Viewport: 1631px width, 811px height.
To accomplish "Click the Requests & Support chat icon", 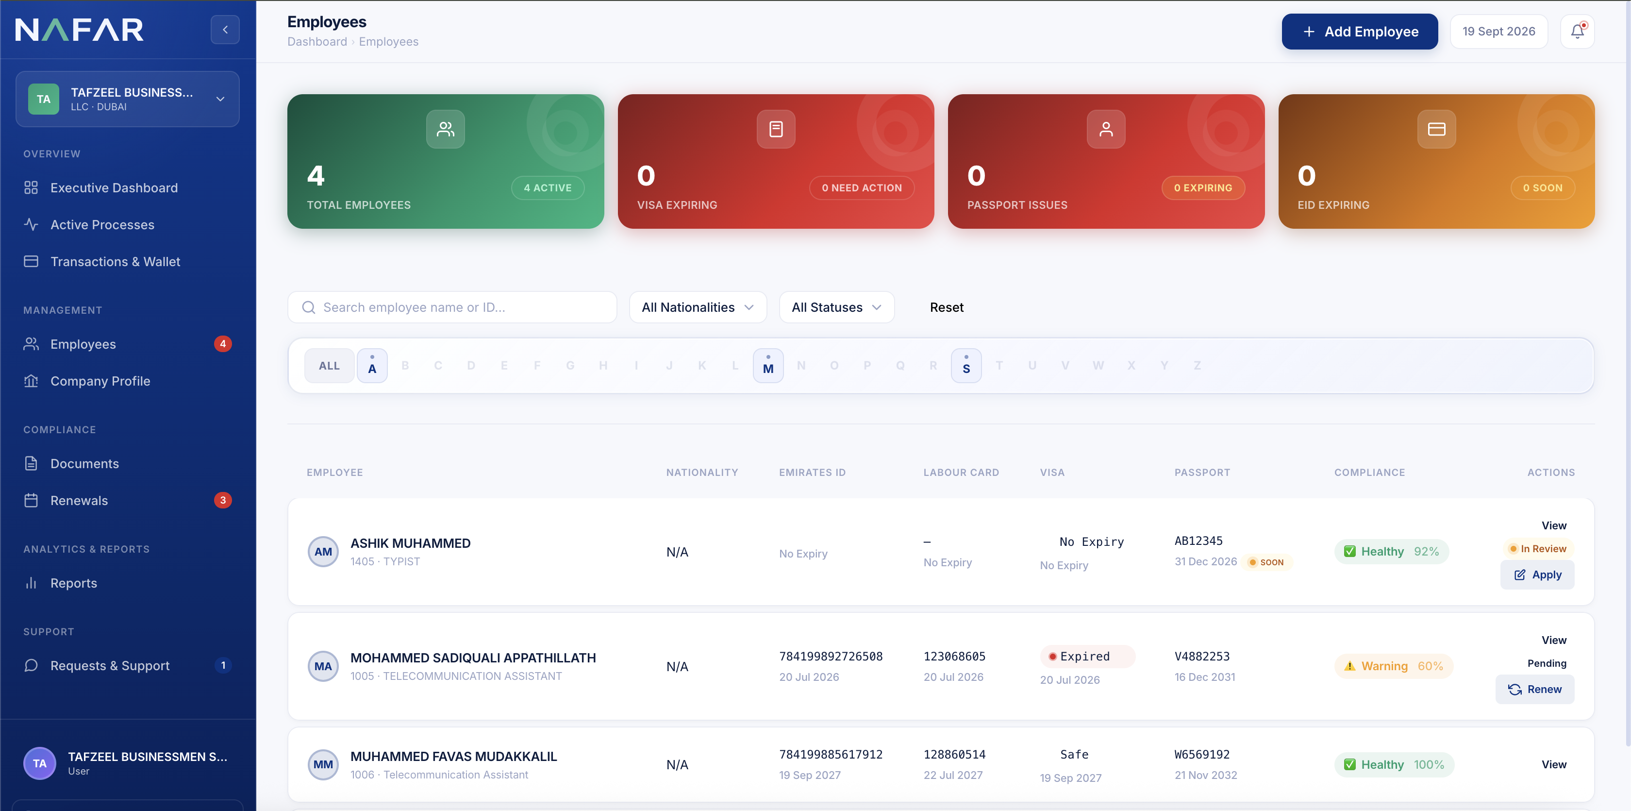I will (x=31, y=665).
